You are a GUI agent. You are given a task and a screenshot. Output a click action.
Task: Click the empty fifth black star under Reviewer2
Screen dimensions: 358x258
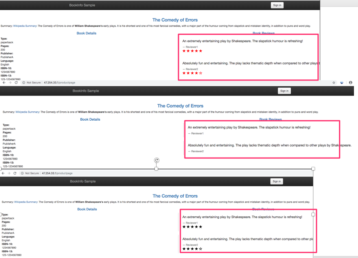coord(201,249)
